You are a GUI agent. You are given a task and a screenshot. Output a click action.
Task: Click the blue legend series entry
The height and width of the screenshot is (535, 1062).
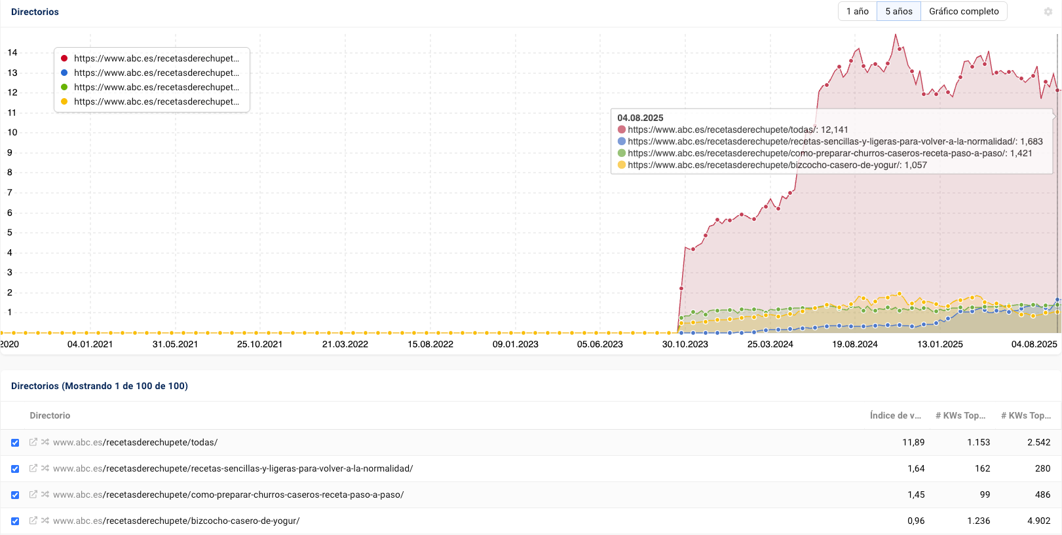tap(156, 73)
